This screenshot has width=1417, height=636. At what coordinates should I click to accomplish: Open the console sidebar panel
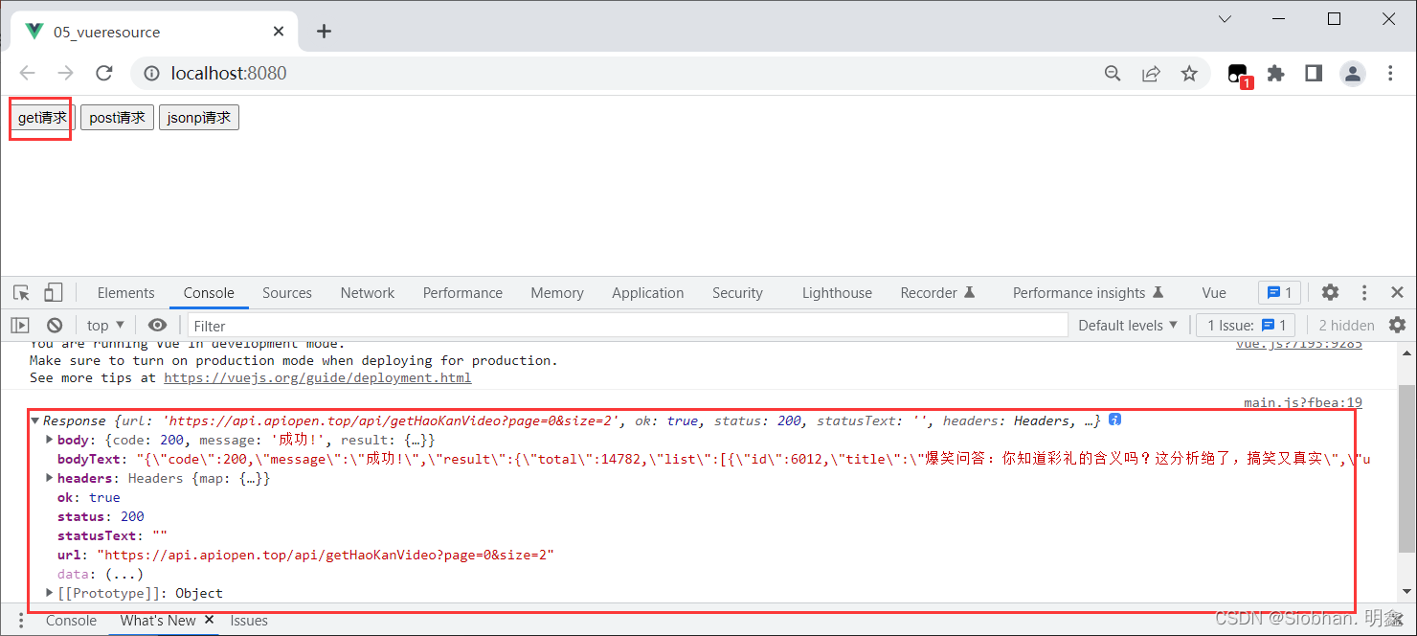(x=19, y=325)
